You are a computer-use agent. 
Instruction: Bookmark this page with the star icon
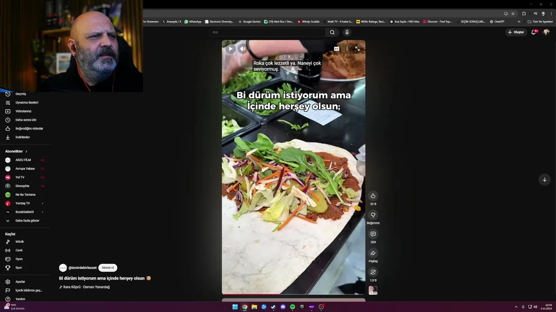point(513,13)
